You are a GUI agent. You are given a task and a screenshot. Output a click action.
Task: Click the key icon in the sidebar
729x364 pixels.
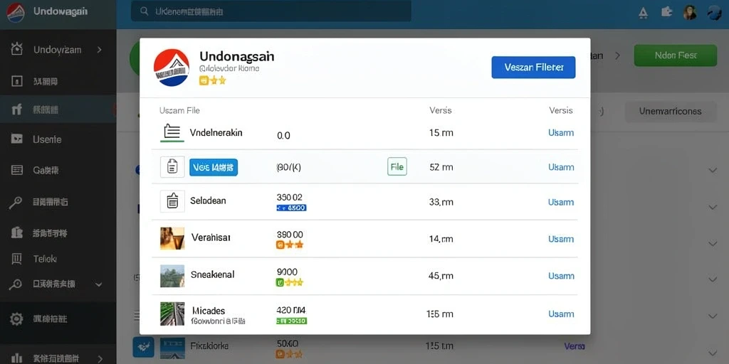click(x=16, y=203)
